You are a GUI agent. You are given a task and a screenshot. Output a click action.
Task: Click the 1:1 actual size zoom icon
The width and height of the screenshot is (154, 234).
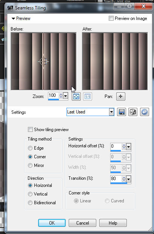(x=87, y=96)
